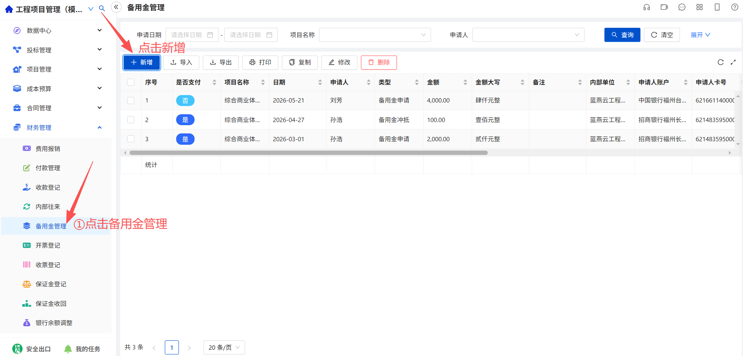Sort by 项目名称 column arrows
The width and height of the screenshot is (743, 356).
coord(263,82)
